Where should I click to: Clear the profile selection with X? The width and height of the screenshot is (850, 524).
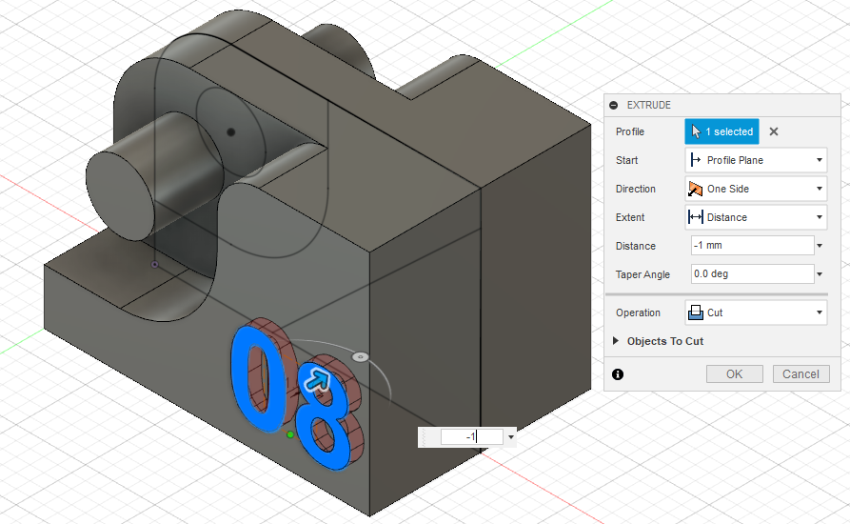click(774, 131)
